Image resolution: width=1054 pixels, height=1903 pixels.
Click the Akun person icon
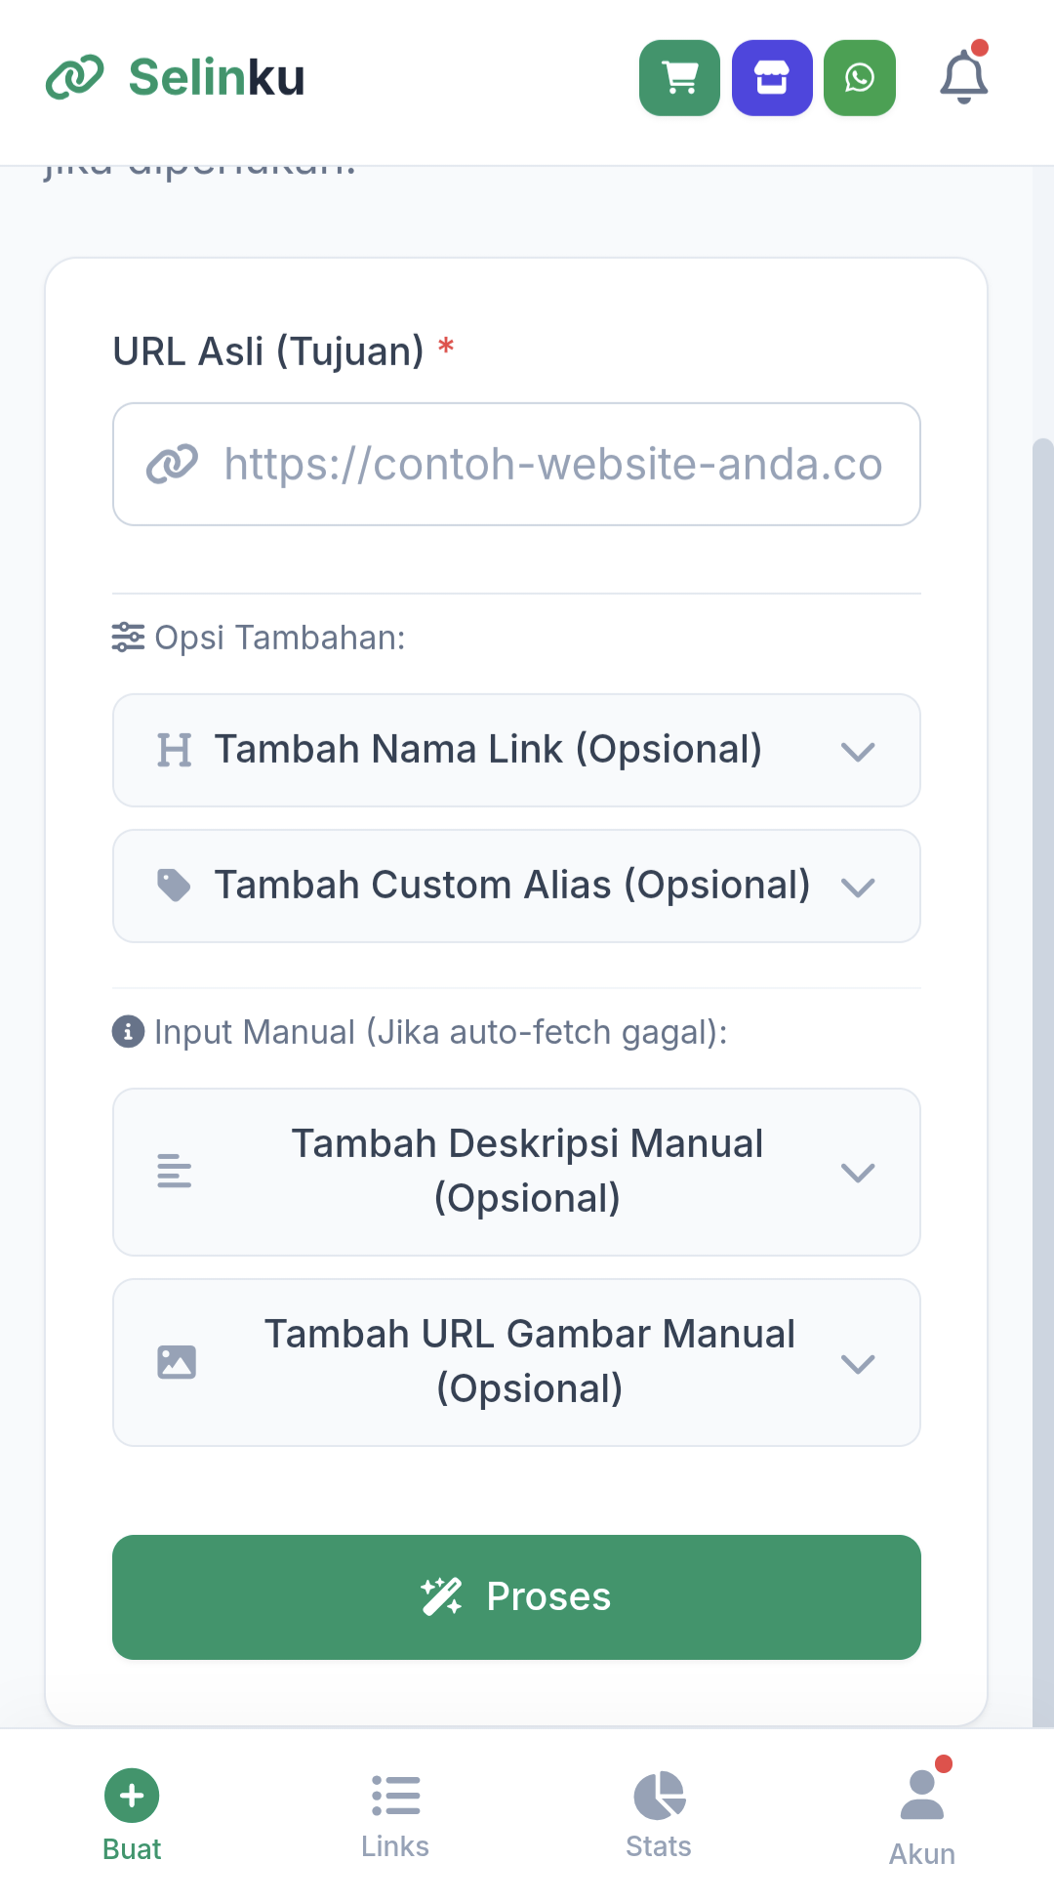[921, 1797]
